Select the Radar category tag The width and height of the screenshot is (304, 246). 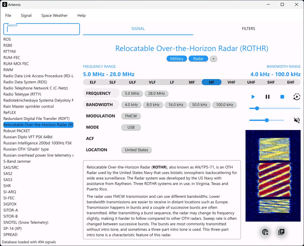[x=198, y=59]
